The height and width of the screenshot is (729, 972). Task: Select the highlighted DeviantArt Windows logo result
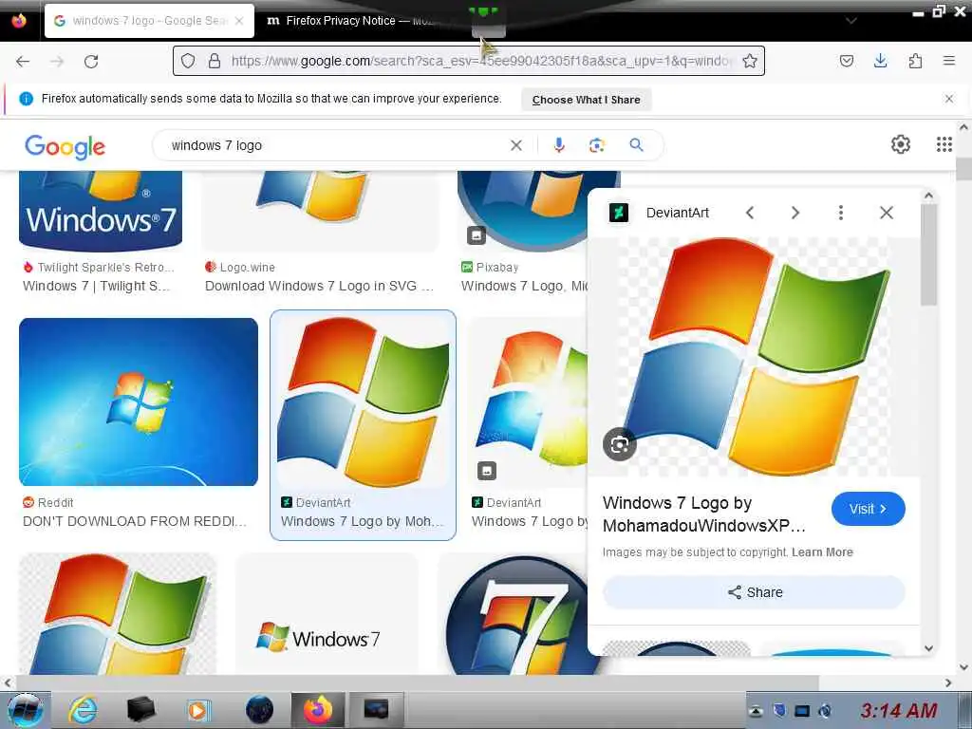click(x=364, y=425)
